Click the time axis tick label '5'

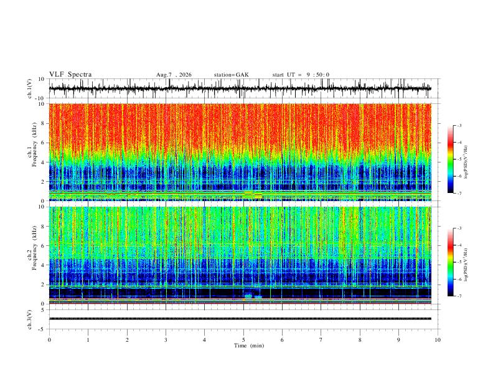(243, 340)
